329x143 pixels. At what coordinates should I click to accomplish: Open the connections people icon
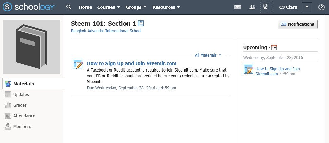pyautogui.click(x=252, y=7)
